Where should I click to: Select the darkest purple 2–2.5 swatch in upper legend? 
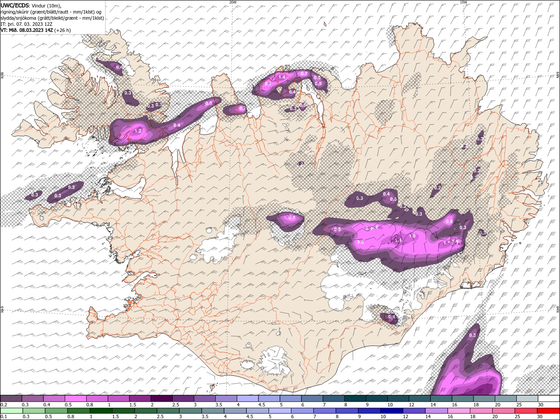coord(161,398)
